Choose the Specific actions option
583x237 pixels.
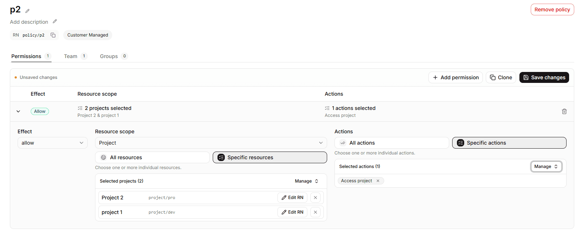click(509, 143)
